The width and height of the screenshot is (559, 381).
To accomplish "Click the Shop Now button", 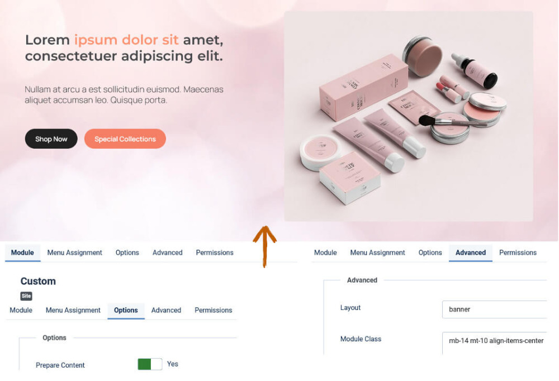I will coord(51,139).
